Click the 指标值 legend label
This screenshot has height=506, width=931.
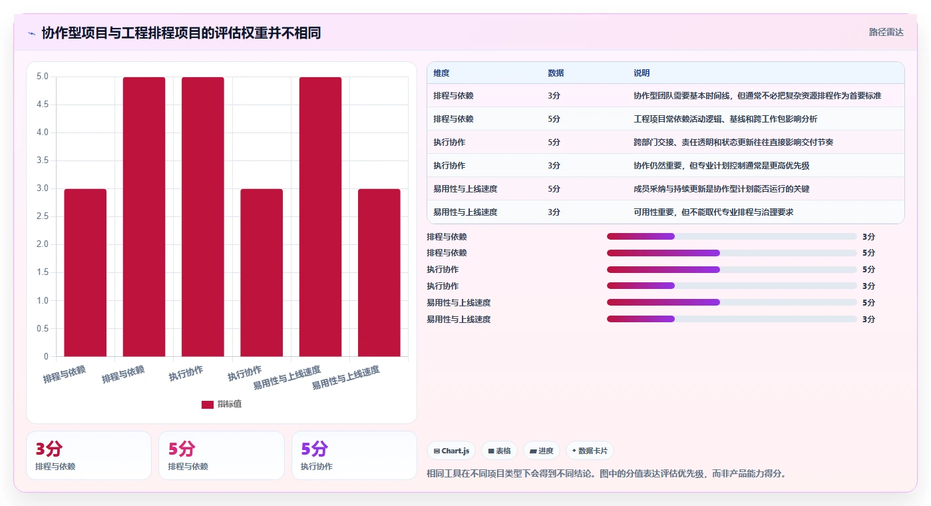click(x=230, y=404)
